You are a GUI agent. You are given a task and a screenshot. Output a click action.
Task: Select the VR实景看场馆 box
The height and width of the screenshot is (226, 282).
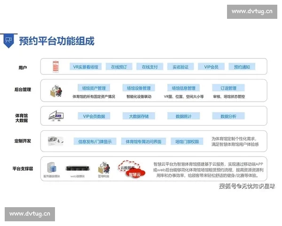pos(86,67)
